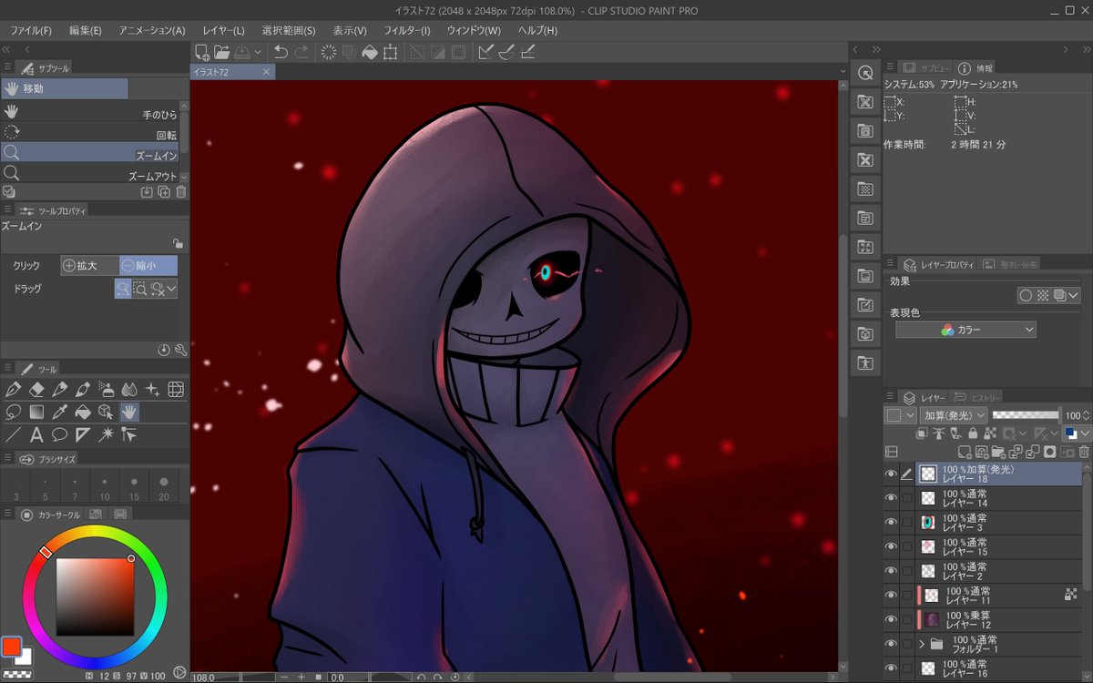This screenshot has height=683, width=1093.
Task: Open the フィルター(I) menu
Action: tap(406, 30)
